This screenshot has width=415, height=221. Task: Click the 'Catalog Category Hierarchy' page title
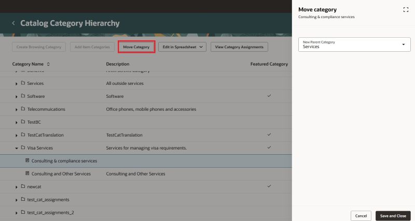[70, 23]
